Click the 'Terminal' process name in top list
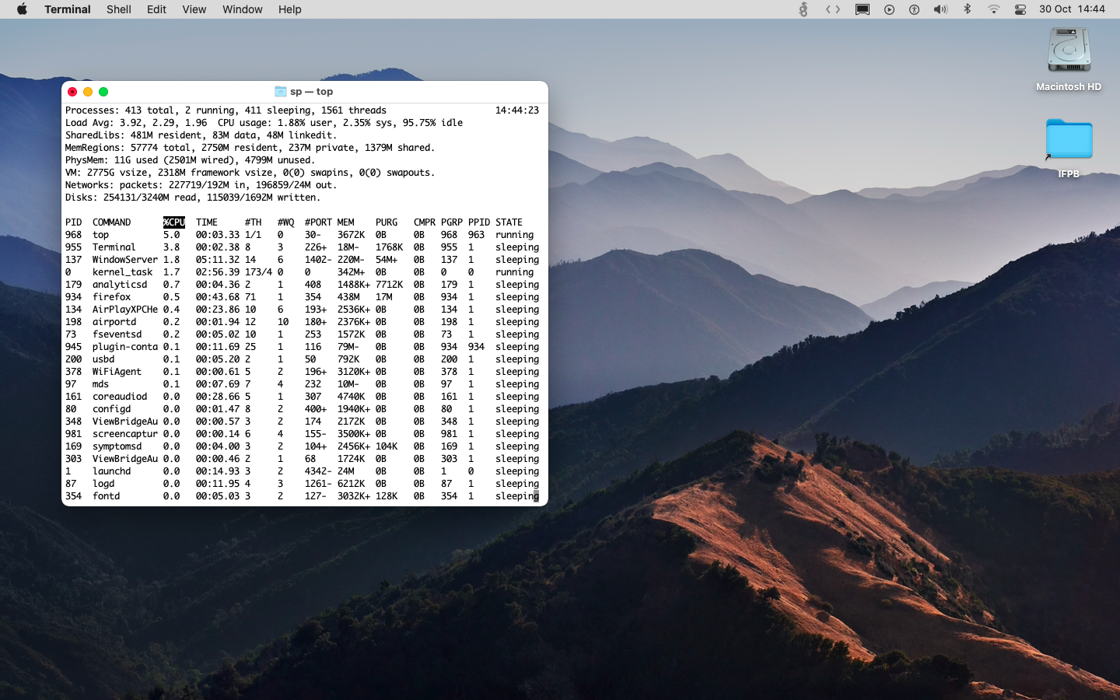Image resolution: width=1120 pixels, height=700 pixels. [114, 247]
